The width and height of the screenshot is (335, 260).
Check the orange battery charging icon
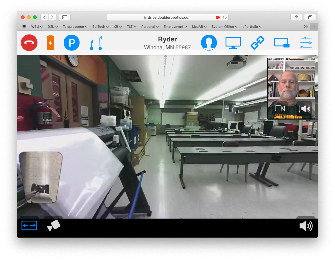50,43
